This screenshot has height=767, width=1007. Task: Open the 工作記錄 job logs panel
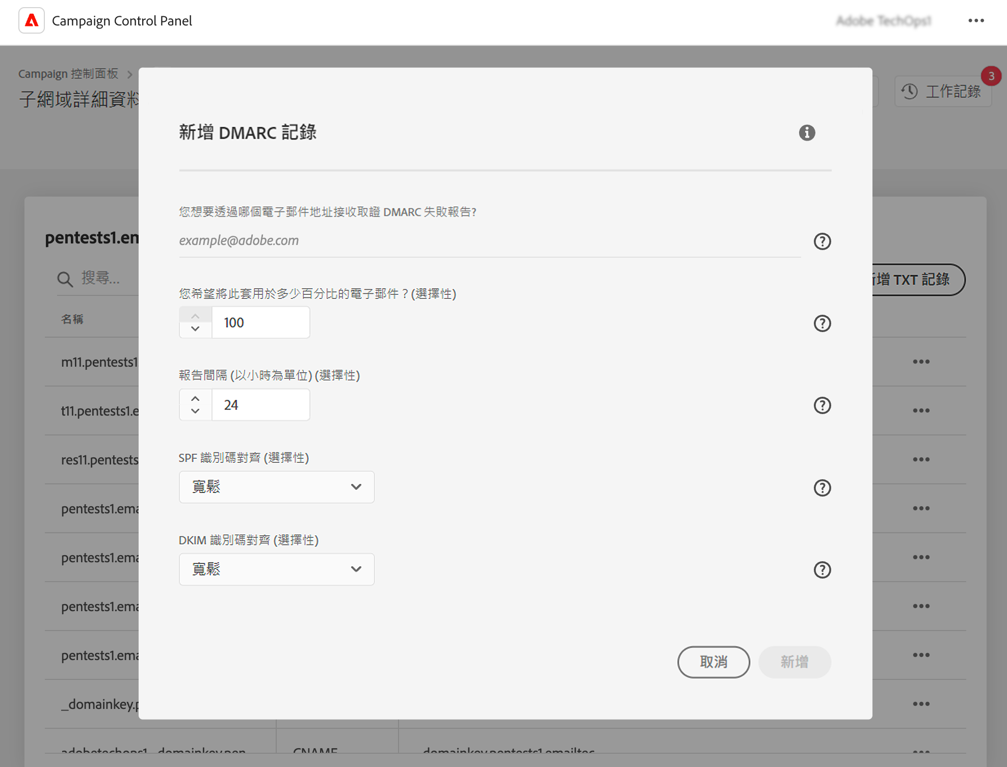click(x=943, y=92)
